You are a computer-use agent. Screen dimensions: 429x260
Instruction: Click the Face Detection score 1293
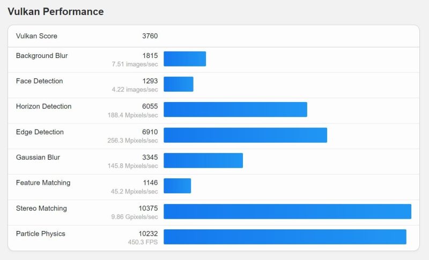[150, 81]
